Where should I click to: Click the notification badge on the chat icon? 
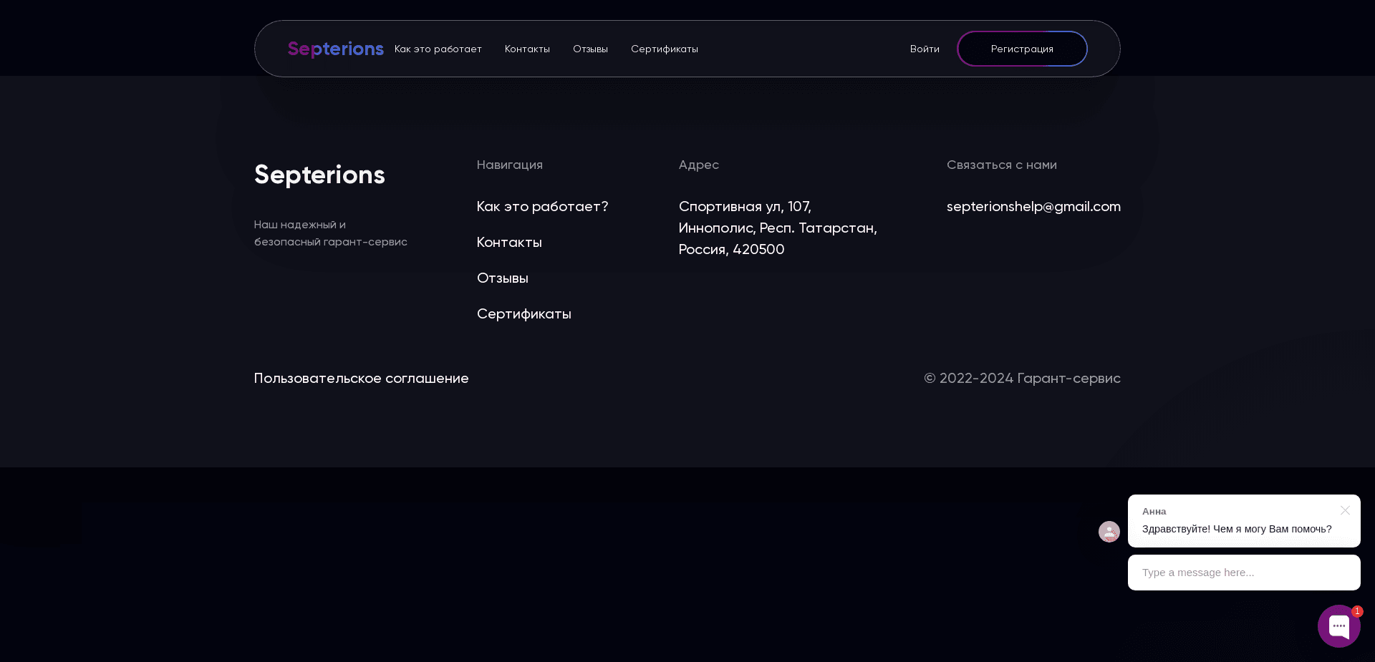[x=1357, y=611]
